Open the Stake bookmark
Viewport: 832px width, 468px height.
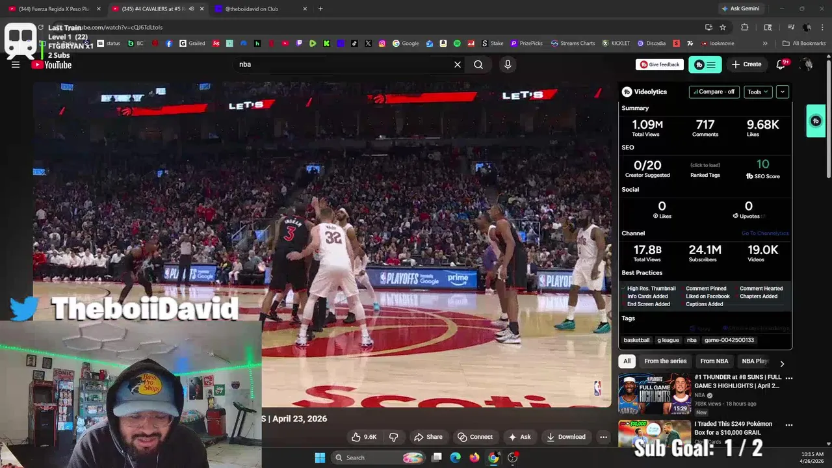[493, 44]
